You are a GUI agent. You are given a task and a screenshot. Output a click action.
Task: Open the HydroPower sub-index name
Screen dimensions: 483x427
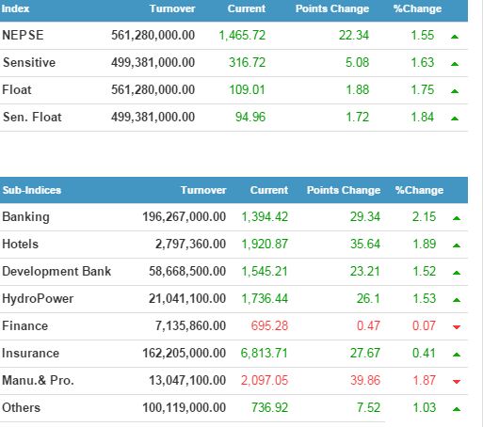click(x=38, y=298)
